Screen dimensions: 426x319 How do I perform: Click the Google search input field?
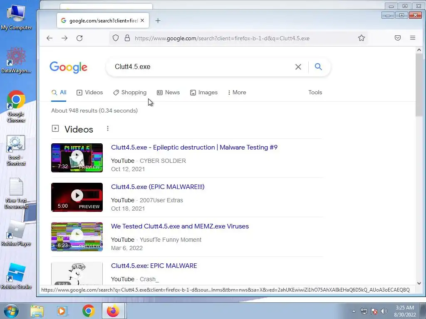click(x=201, y=67)
